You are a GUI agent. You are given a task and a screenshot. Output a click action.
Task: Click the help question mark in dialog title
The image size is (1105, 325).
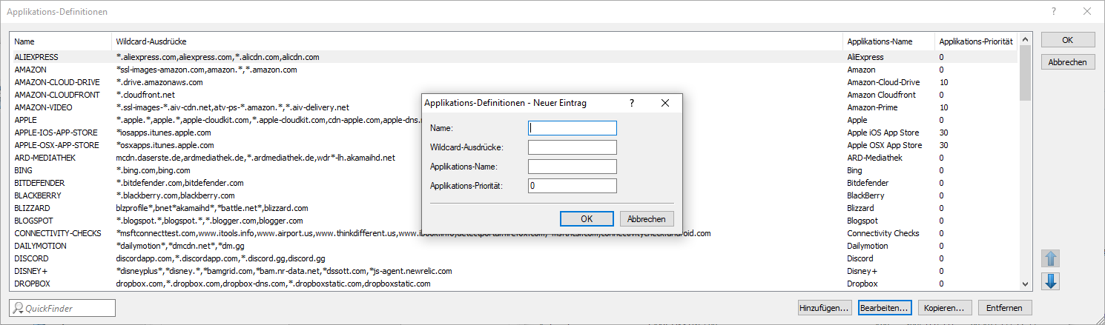(632, 103)
